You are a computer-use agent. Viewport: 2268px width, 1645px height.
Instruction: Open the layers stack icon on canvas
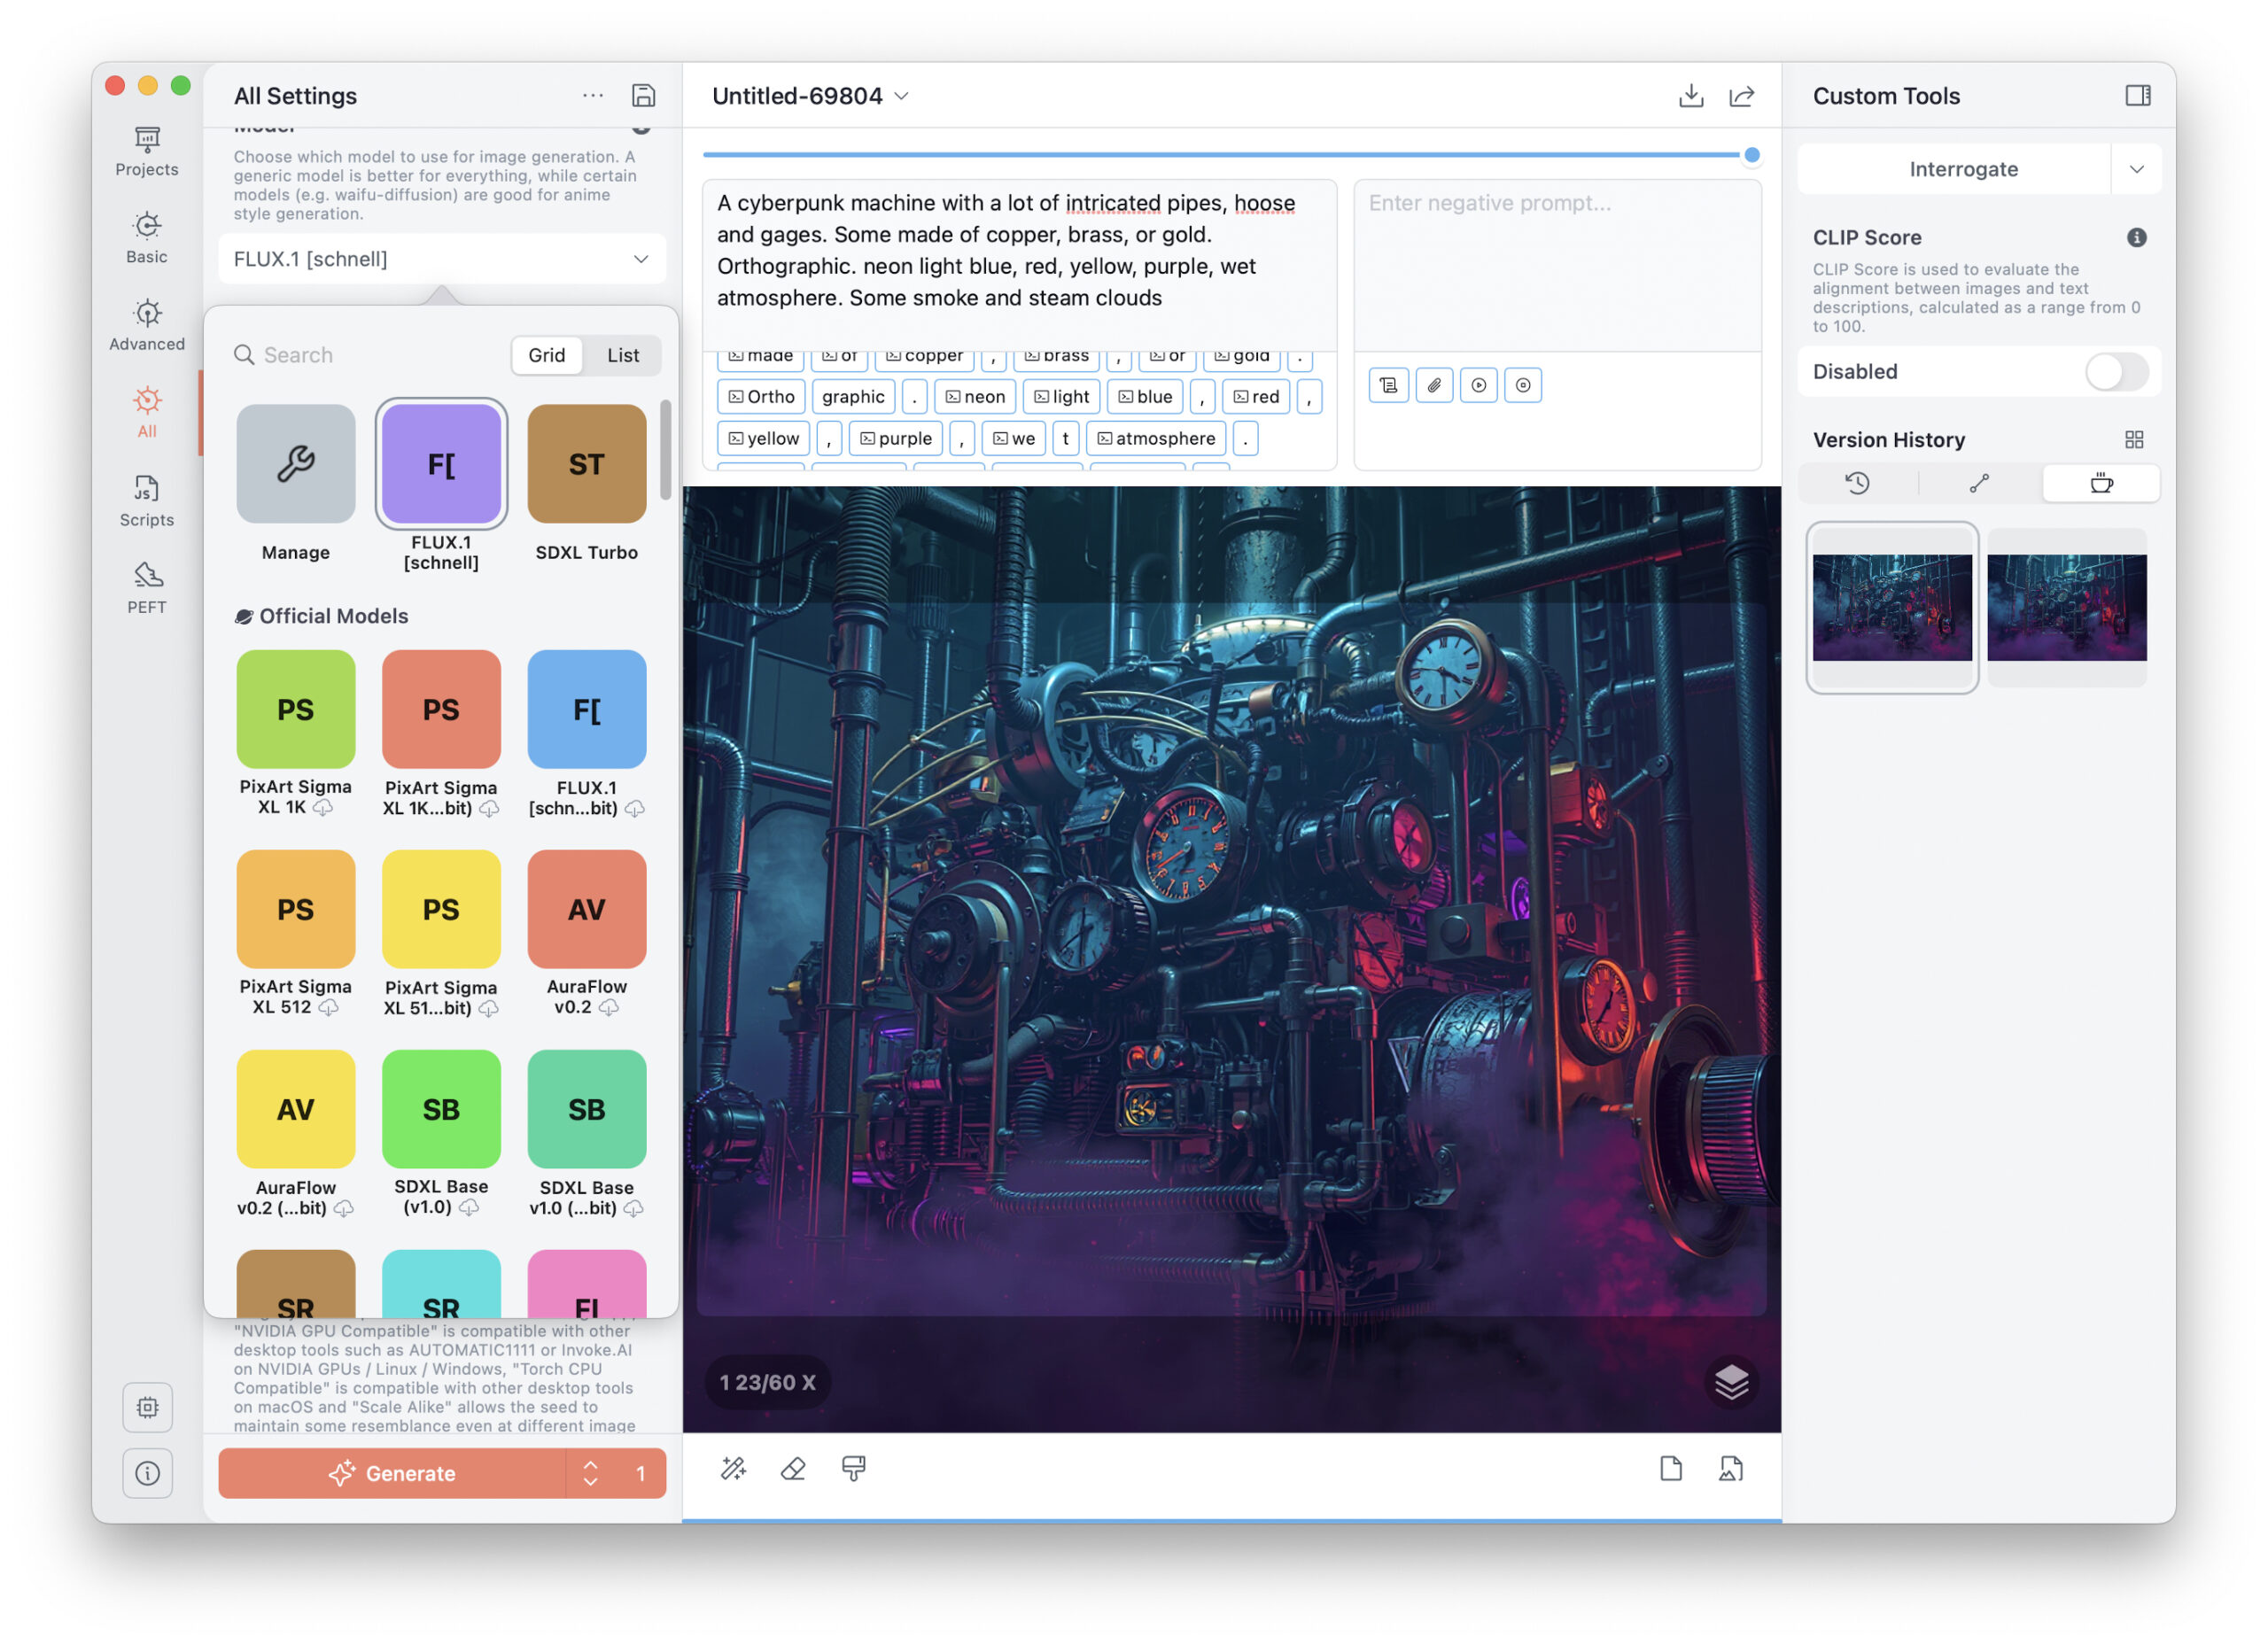tap(1731, 1383)
